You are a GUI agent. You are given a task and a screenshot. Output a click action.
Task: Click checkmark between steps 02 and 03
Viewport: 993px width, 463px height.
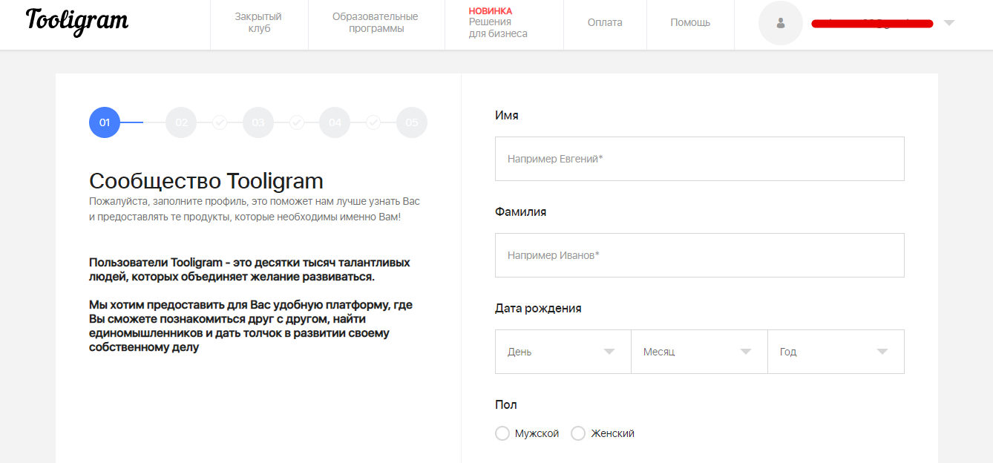point(220,122)
